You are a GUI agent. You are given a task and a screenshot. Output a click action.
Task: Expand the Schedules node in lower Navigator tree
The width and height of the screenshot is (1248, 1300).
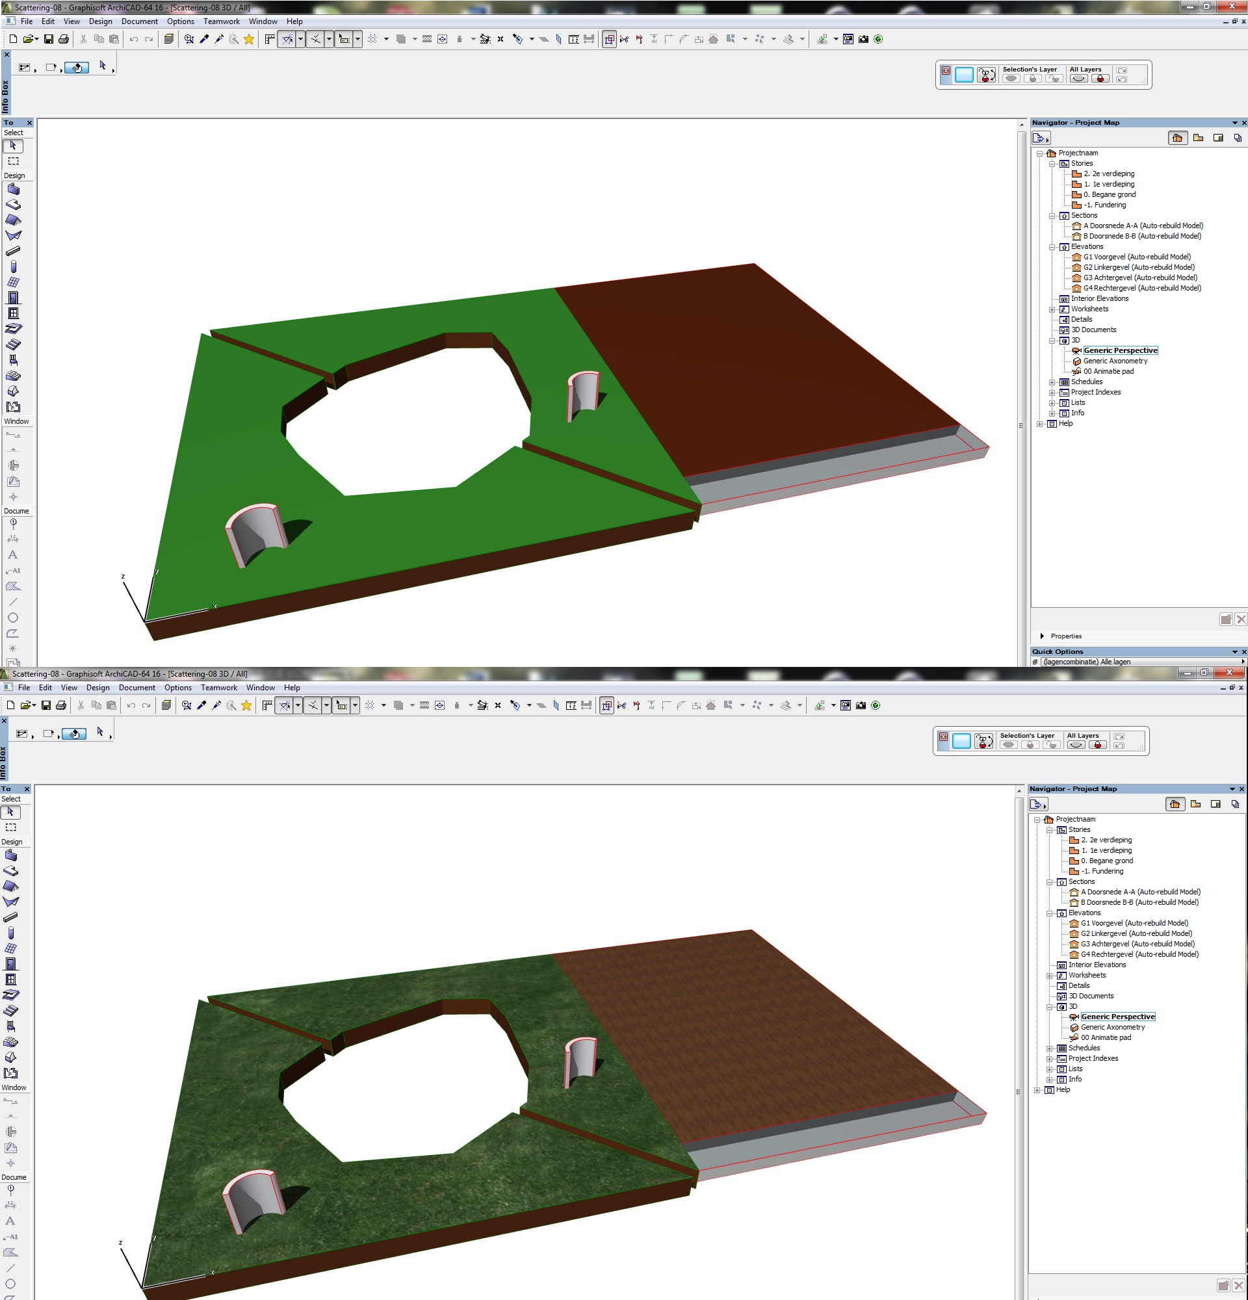coord(1049,1049)
